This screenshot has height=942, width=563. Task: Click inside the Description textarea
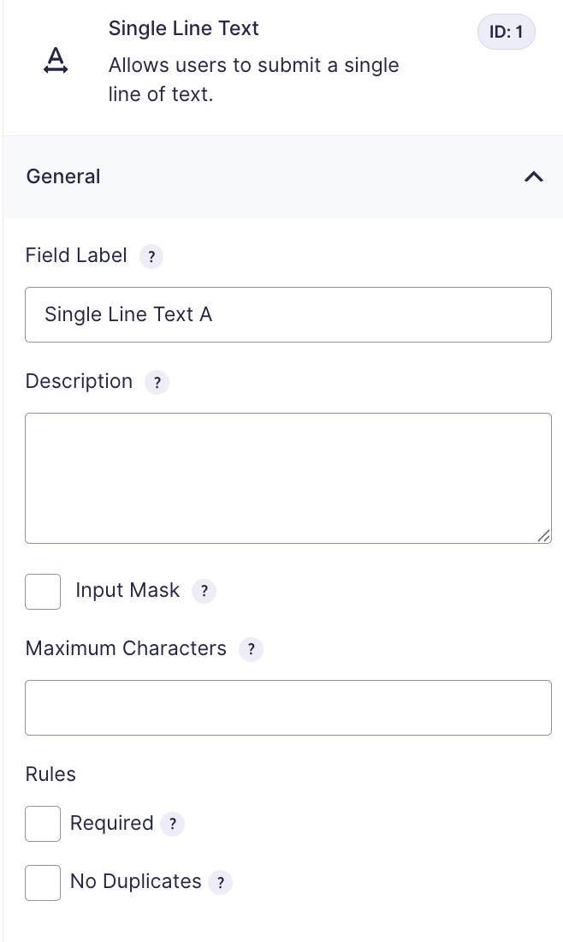pyautogui.click(x=288, y=478)
